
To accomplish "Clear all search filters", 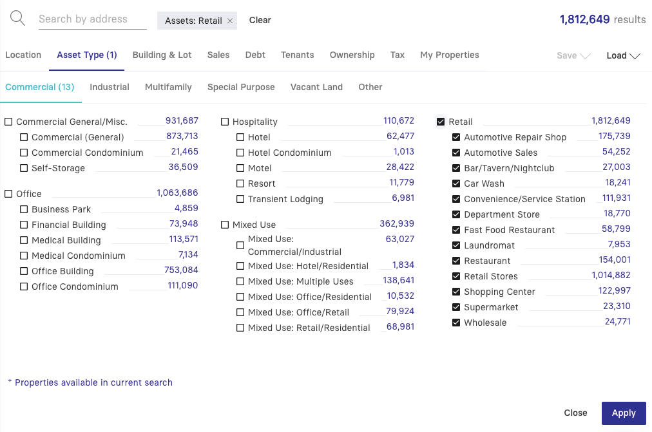I will pyautogui.click(x=260, y=20).
